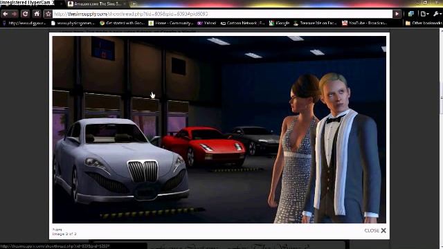
Task: Go forward to the next page
Action: click(x=14, y=14)
